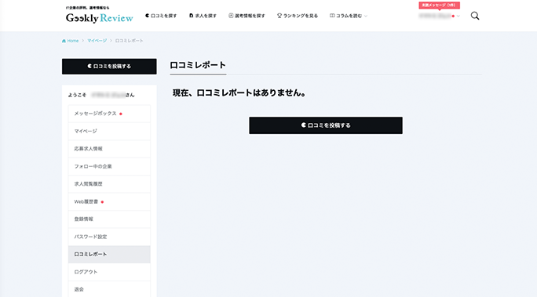Open 口コミを探す in top navigation

(x=161, y=16)
